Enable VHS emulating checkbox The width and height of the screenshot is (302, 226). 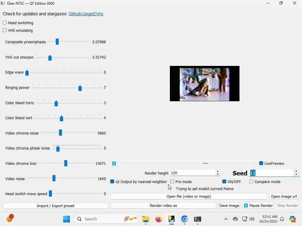[x=5, y=30]
